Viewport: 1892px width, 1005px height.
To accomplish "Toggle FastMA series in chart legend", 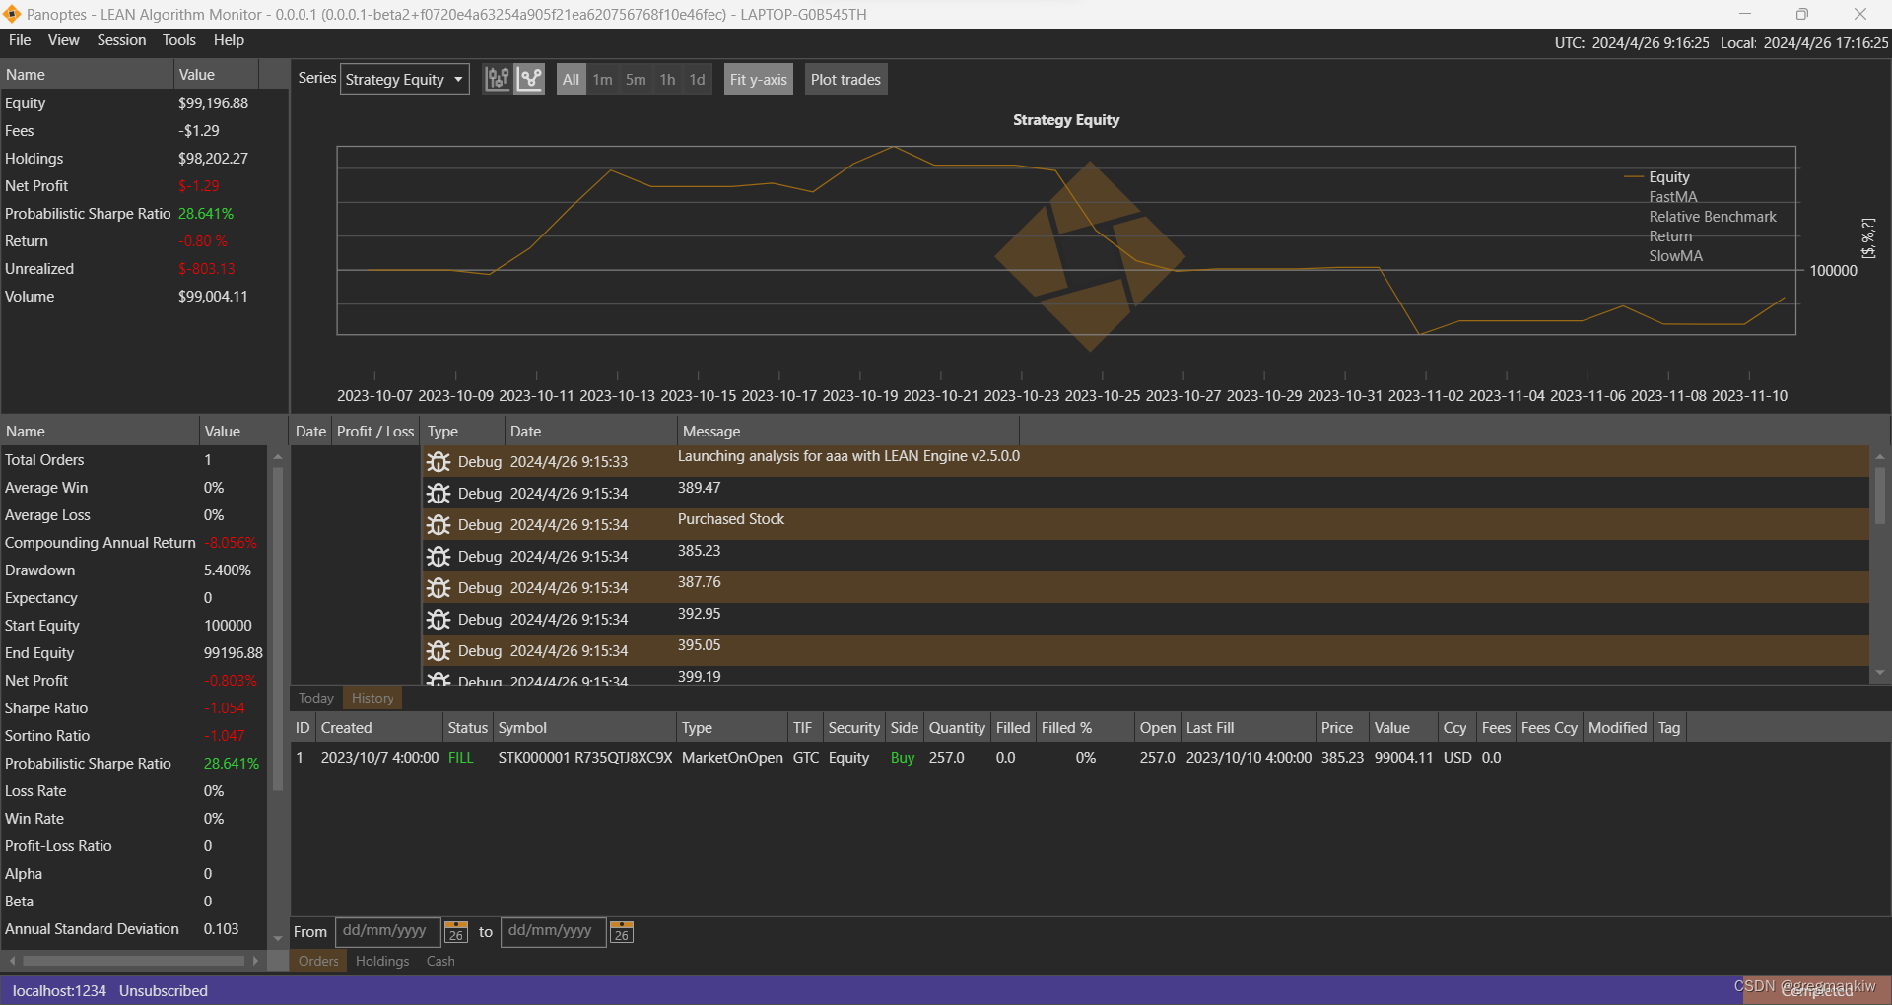I will pyautogui.click(x=1673, y=197).
